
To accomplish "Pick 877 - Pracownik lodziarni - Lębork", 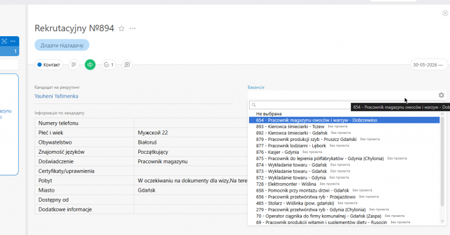I will pyautogui.click(x=345, y=146).
